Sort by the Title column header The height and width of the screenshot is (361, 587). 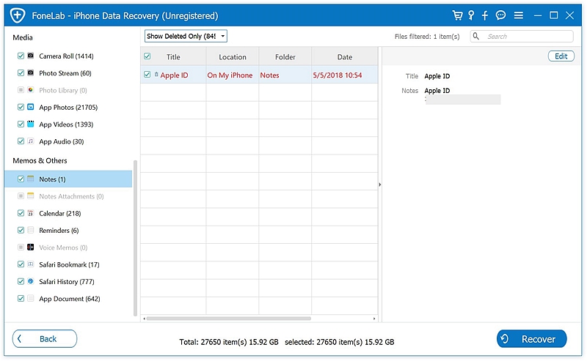[x=173, y=57]
